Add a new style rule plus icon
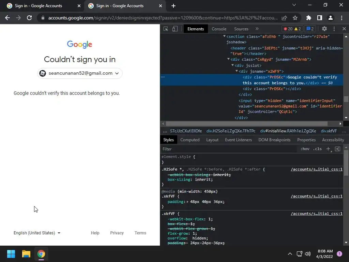The height and width of the screenshot is (262, 349). [328, 149]
